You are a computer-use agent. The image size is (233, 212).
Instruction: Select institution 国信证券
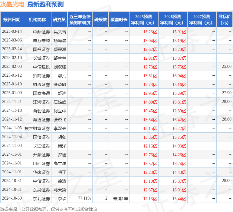[41, 137]
